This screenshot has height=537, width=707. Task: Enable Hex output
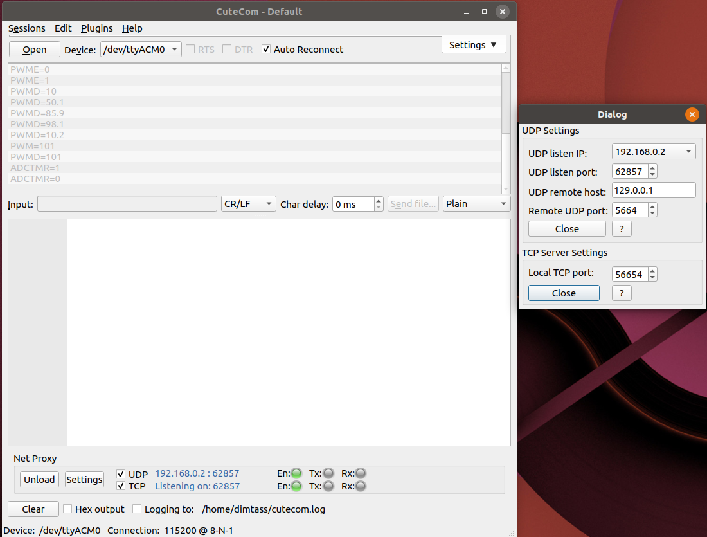(x=67, y=509)
